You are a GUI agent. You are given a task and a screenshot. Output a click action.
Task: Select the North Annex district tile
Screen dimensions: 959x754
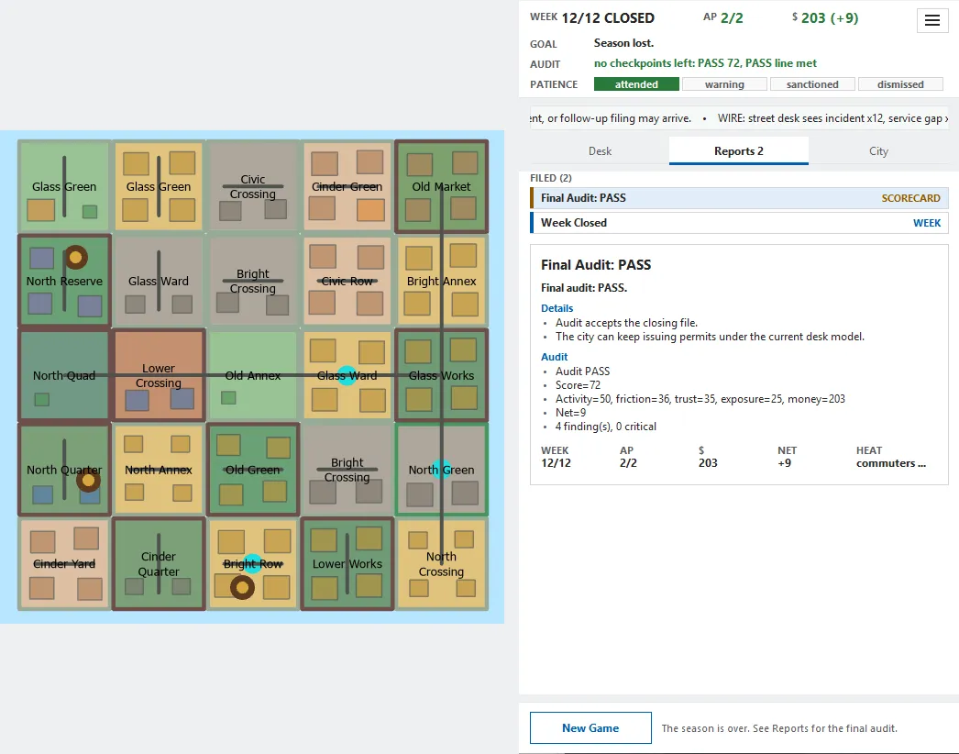click(159, 470)
